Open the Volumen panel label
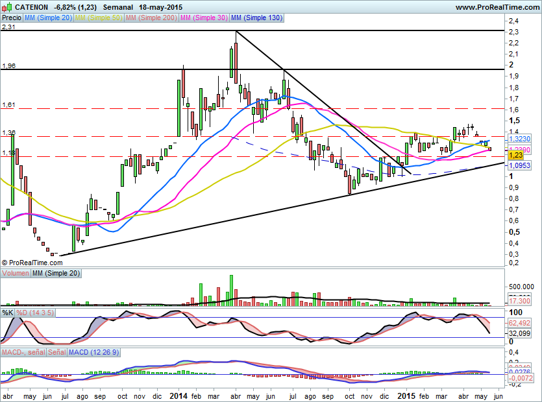 click(15, 274)
